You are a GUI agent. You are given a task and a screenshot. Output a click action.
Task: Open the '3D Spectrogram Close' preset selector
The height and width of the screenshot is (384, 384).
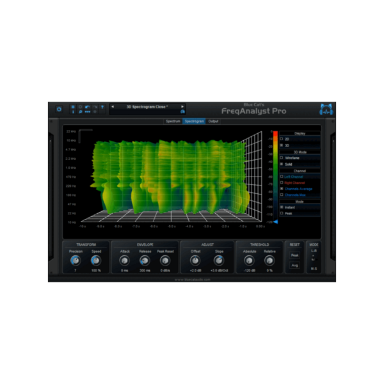pyautogui.click(x=147, y=107)
